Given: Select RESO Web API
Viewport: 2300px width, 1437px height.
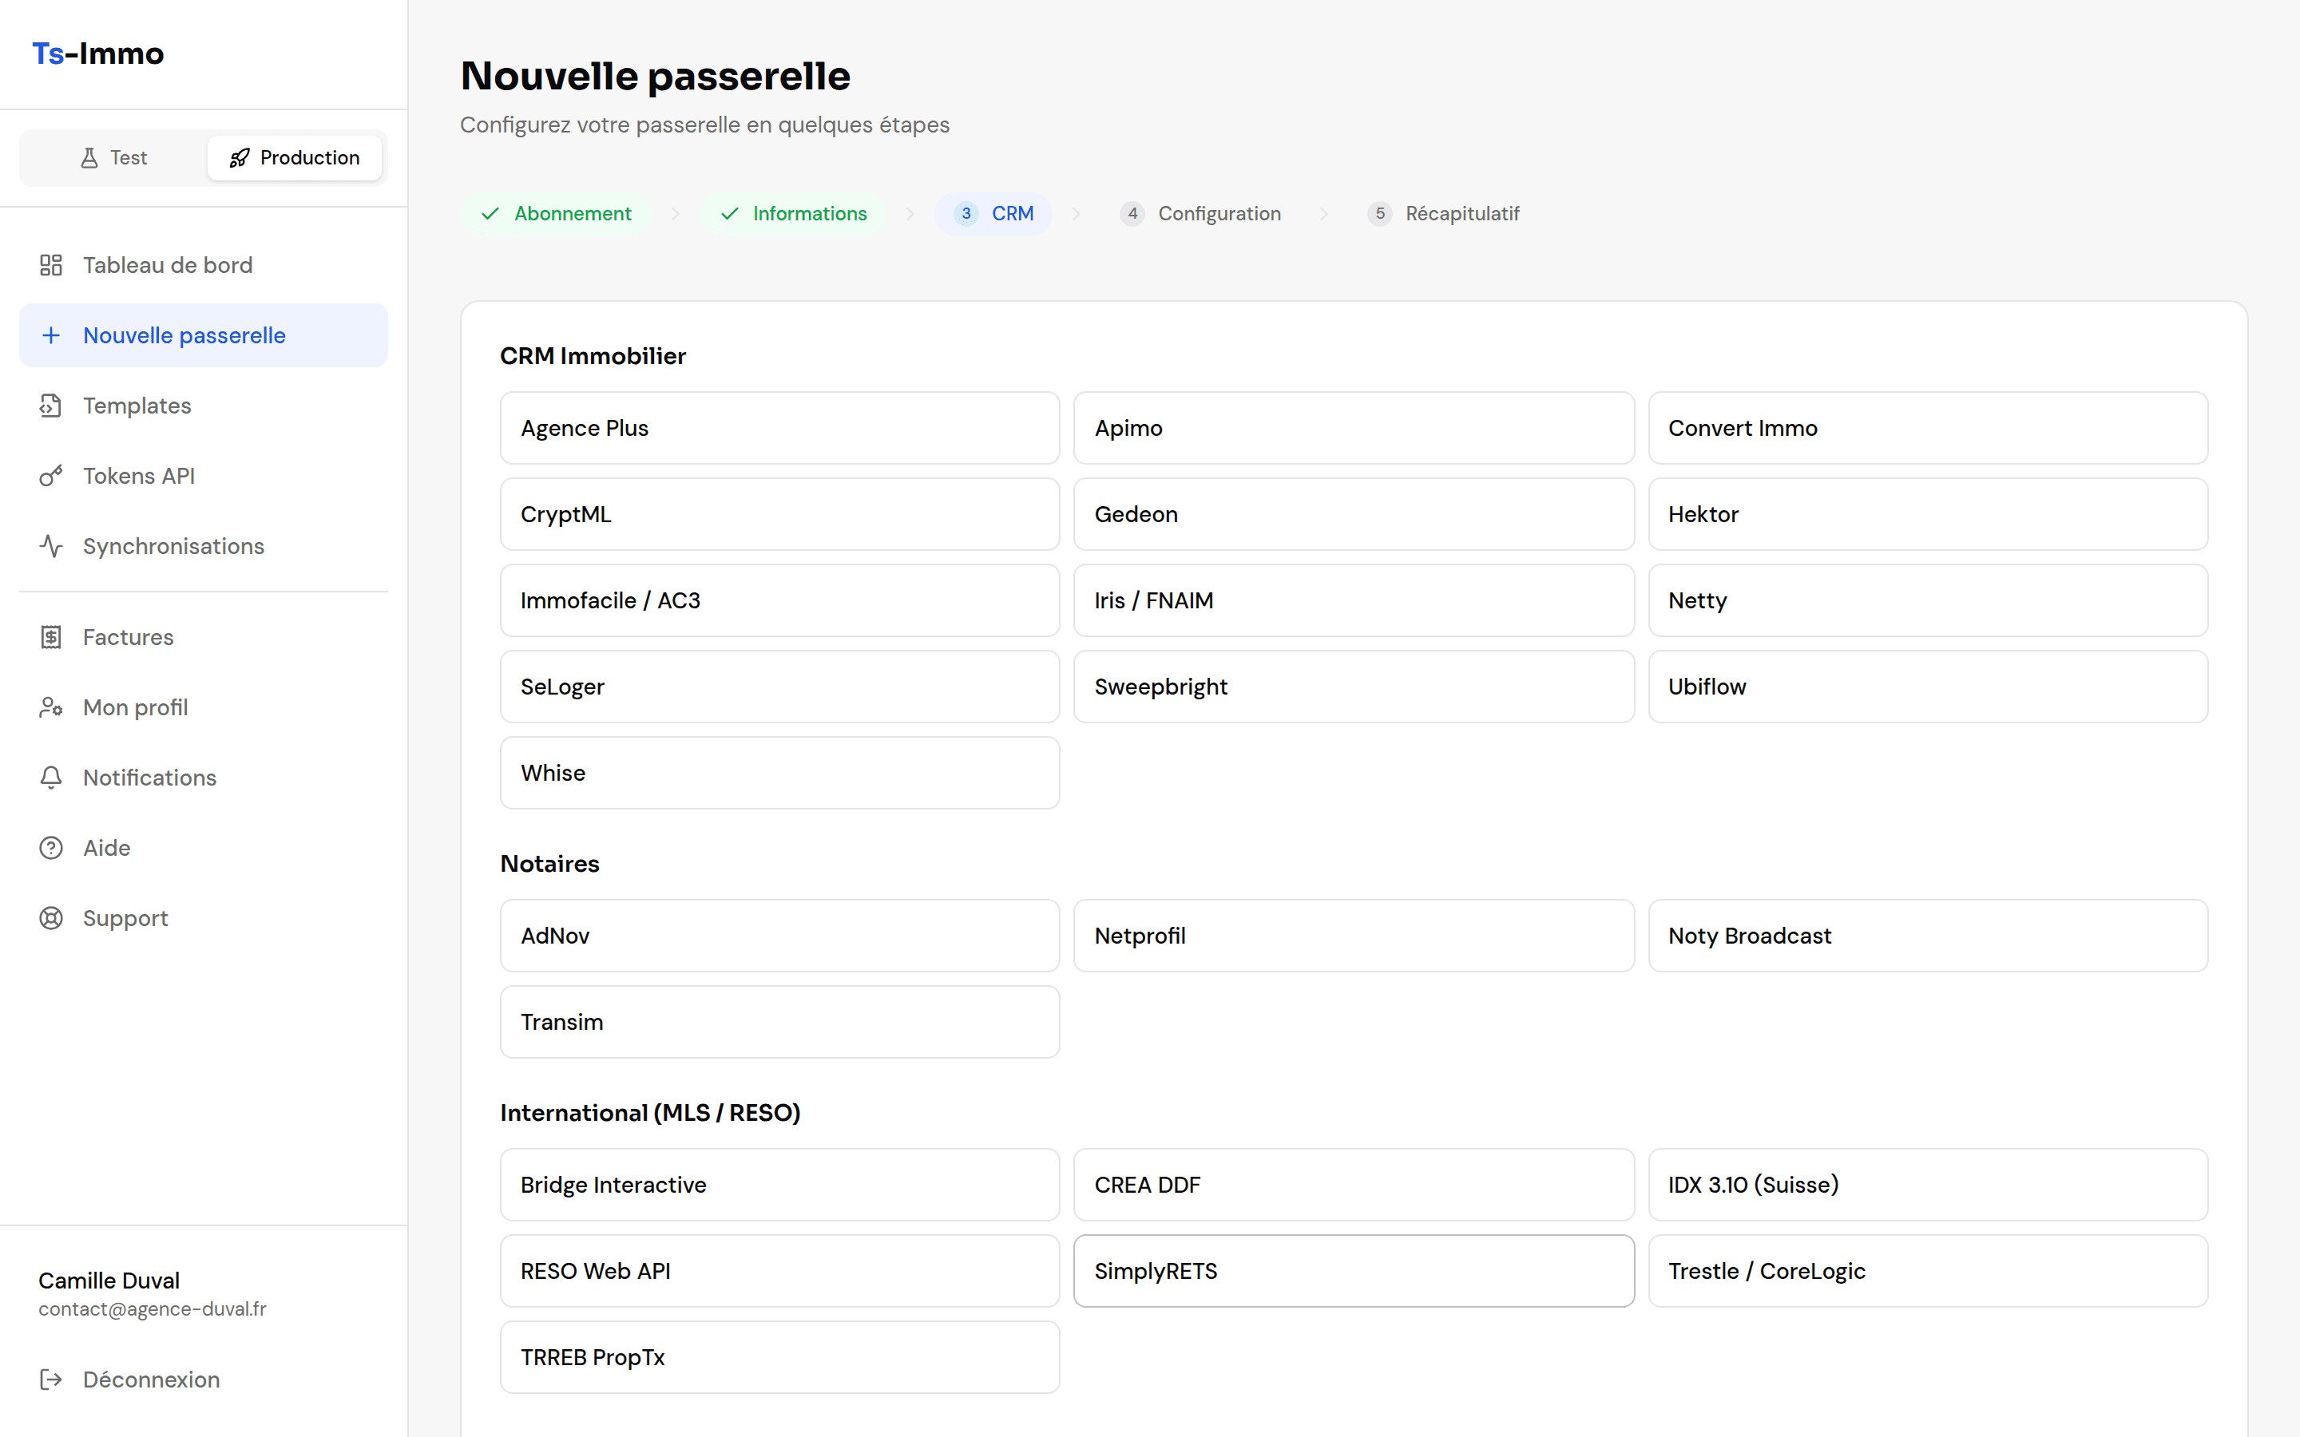Looking at the screenshot, I should click(x=779, y=1271).
